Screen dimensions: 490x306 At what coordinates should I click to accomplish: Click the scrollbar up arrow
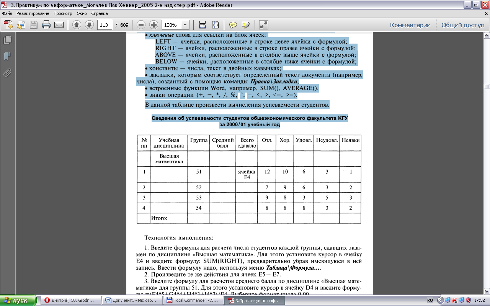(x=487, y=35)
